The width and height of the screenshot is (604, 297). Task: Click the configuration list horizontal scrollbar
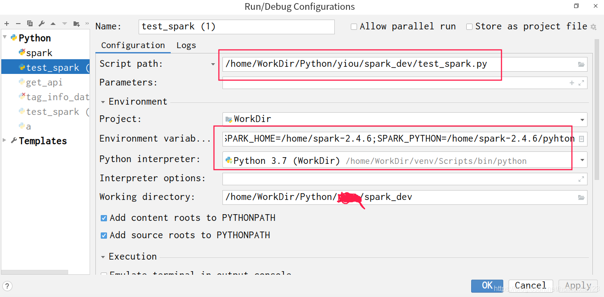pos(34,272)
